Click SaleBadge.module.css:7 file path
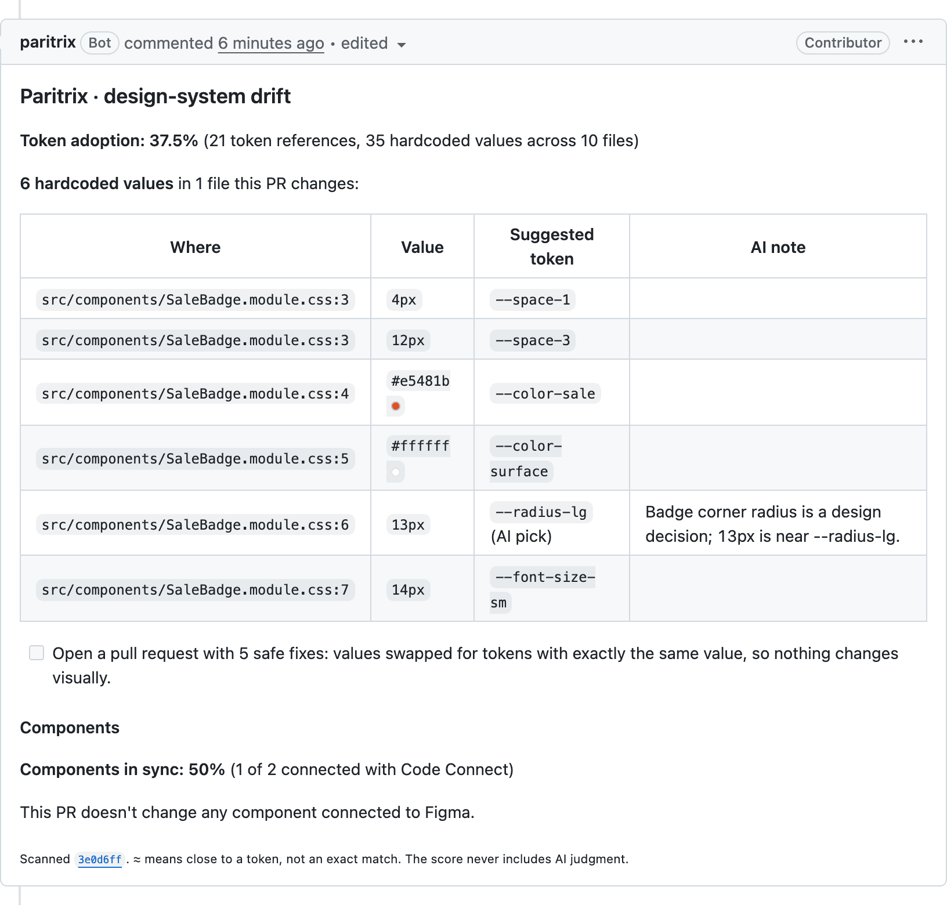Viewport: 947px width, 905px height. click(196, 590)
